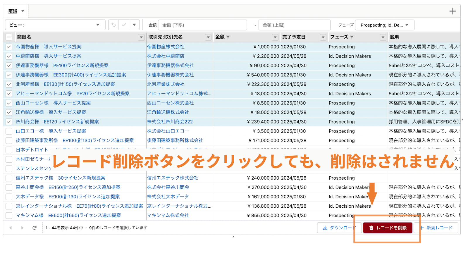Click the 説明 column header
Image resolution: width=468 pixels, height=253 pixels.
[395, 37]
